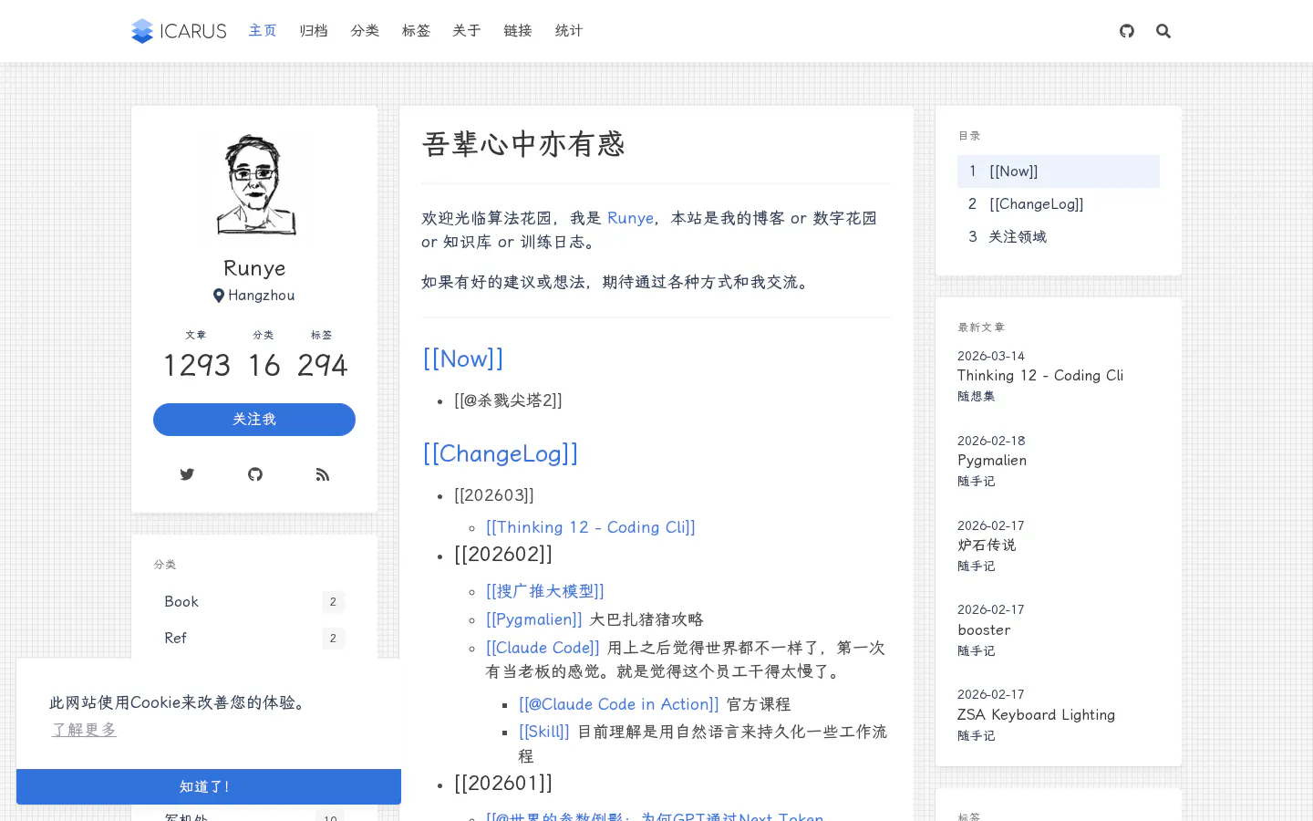Viewport: 1313px width, 821px height.
Task: Open the [[Skill]] link
Action: tap(544, 732)
